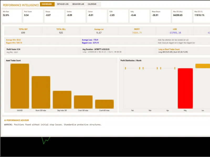Click the Crash 600 Index bar
This screenshot has height=157, width=210.
104,104
